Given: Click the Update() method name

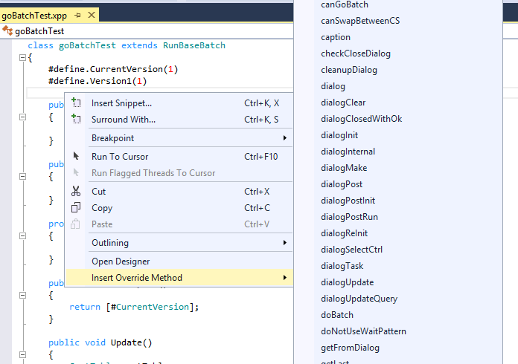Looking at the screenshot, I should [x=131, y=342].
